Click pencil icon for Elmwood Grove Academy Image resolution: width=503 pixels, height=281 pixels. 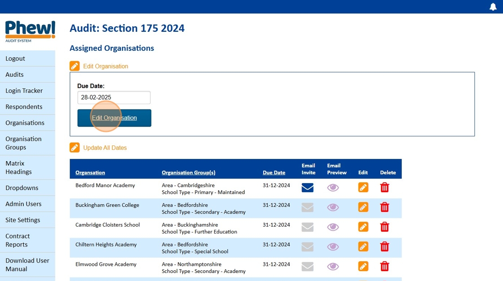[363, 267]
